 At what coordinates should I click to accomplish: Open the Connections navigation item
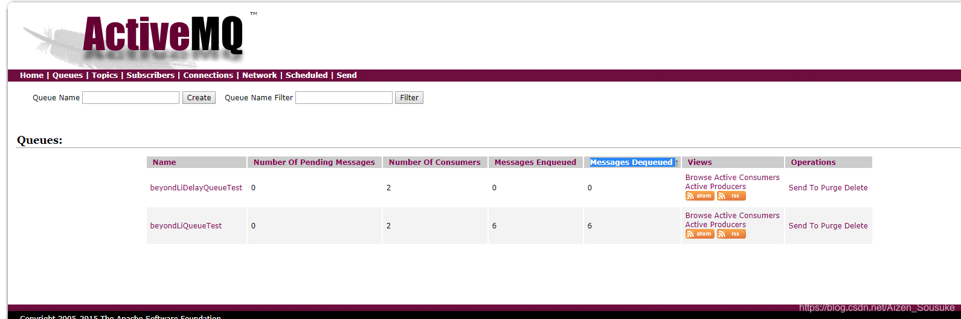click(208, 76)
